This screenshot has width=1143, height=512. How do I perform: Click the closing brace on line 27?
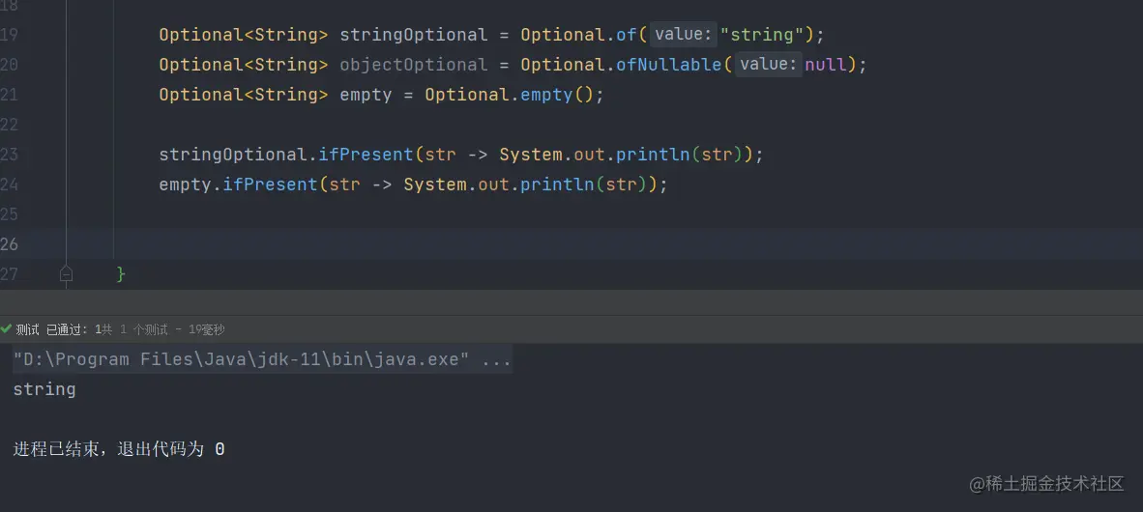click(x=121, y=274)
